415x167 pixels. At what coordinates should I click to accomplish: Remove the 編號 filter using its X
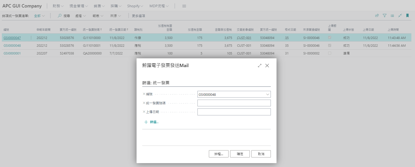click(x=144, y=94)
